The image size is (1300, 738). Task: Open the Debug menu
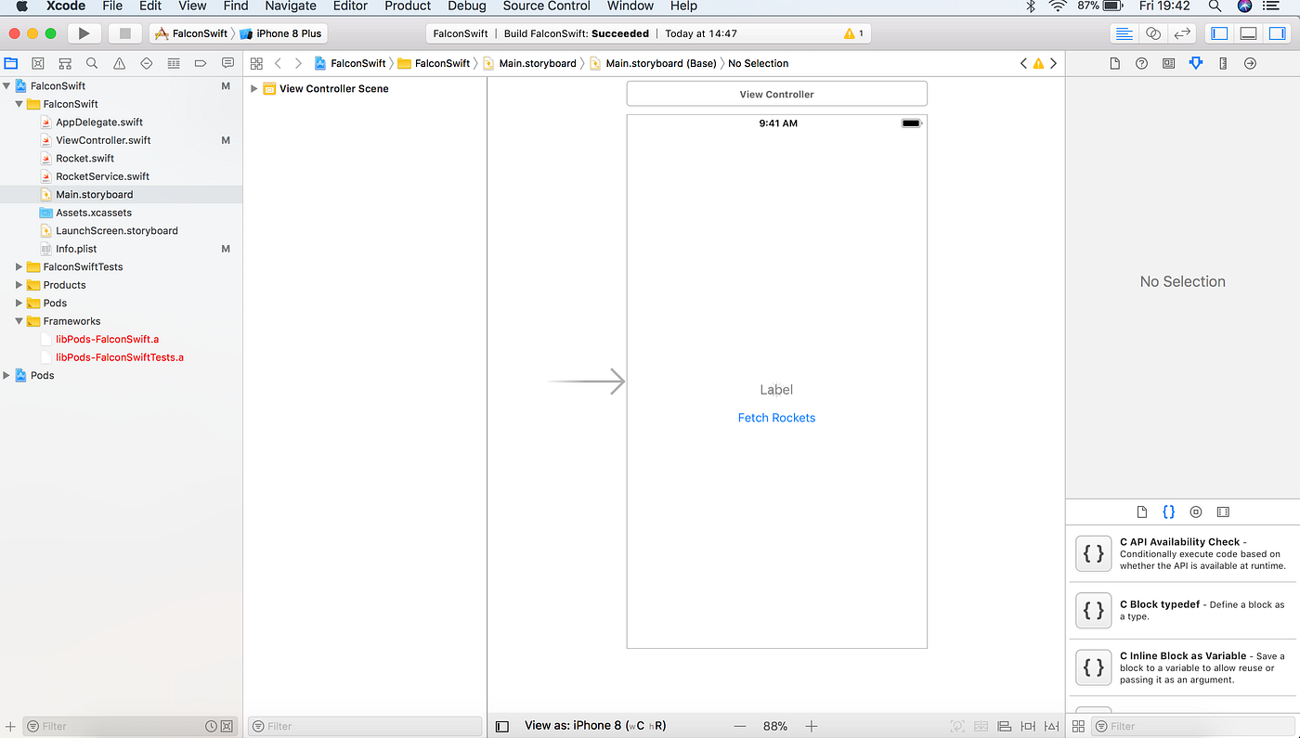pos(467,6)
